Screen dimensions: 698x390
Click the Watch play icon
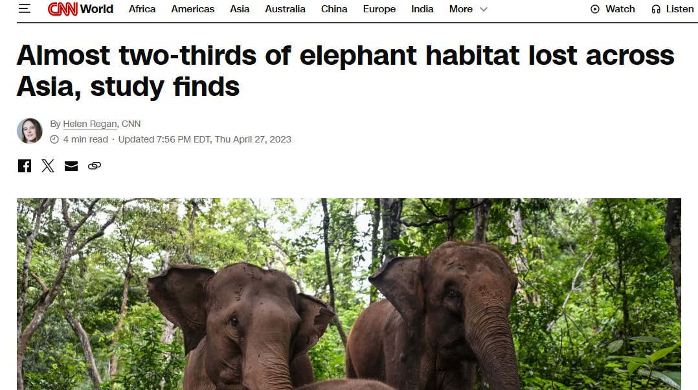click(x=594, y=9)
